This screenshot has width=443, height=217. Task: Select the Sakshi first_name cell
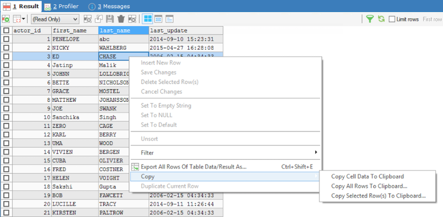click(x=75, y=187)
